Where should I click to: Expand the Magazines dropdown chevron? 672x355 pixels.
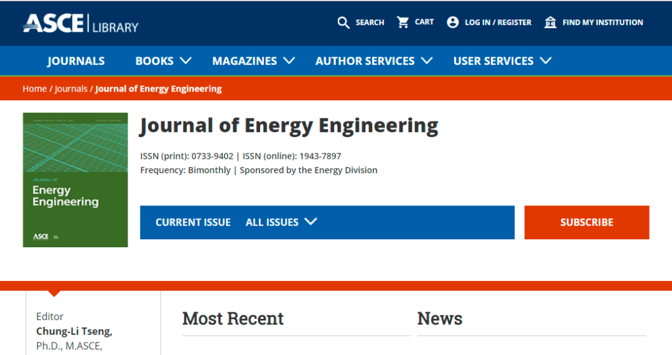tap(289, 60)
